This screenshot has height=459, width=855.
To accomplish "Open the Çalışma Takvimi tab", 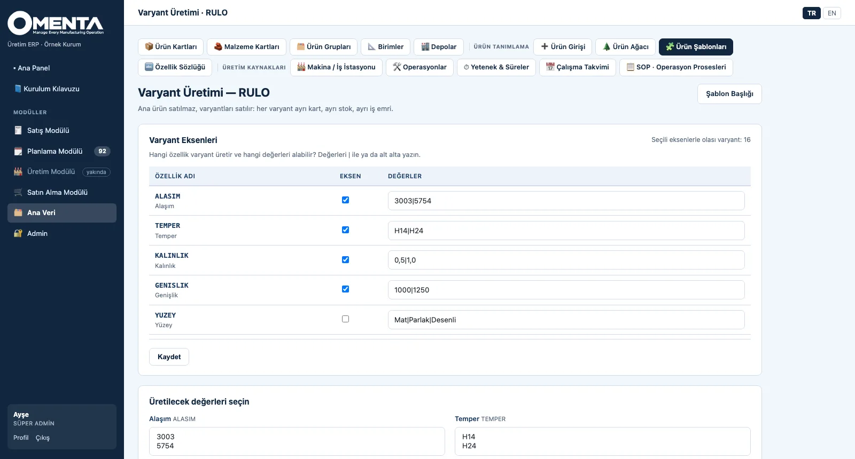I will coord(578,67).
